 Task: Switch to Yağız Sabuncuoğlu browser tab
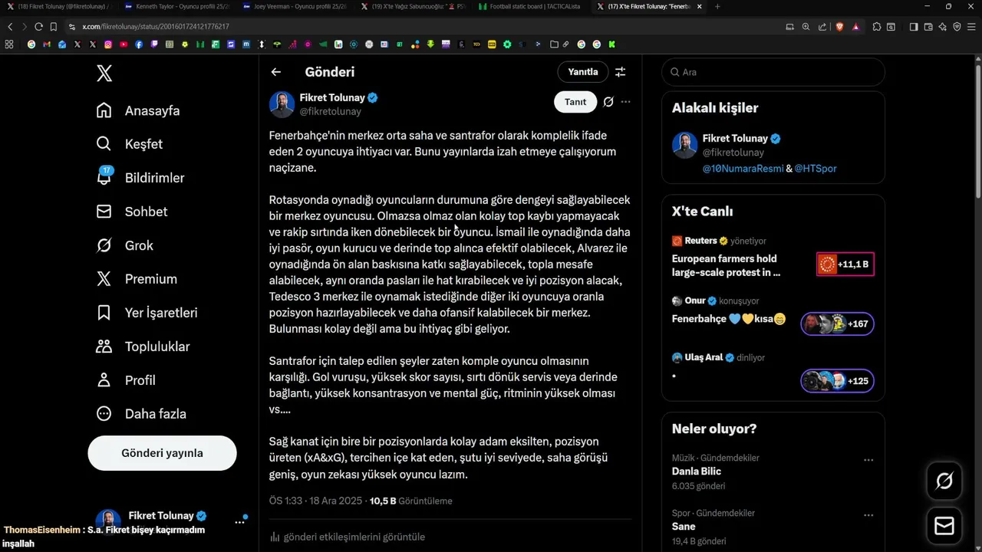[x=412, y=6]
